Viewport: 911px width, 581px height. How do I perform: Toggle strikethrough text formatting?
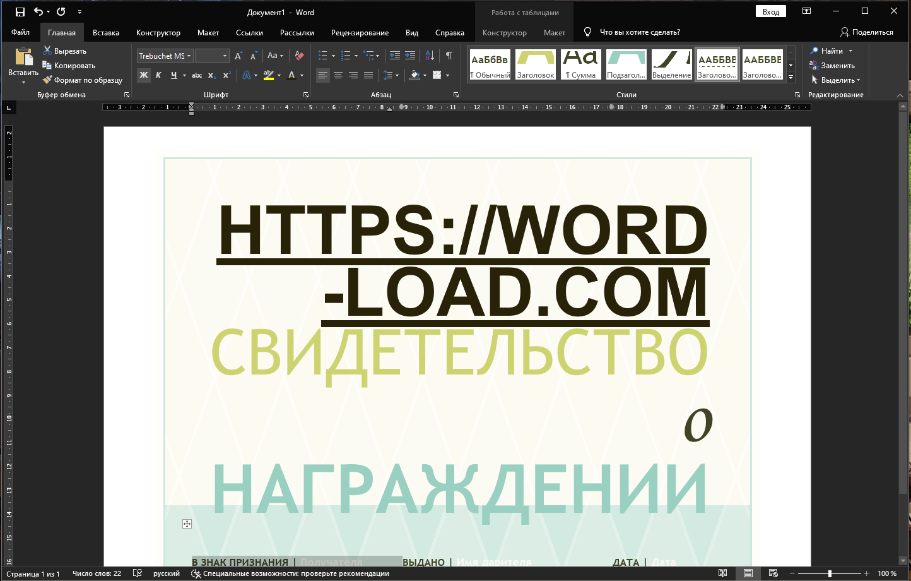pyautogui.click(x=197, y=75)
